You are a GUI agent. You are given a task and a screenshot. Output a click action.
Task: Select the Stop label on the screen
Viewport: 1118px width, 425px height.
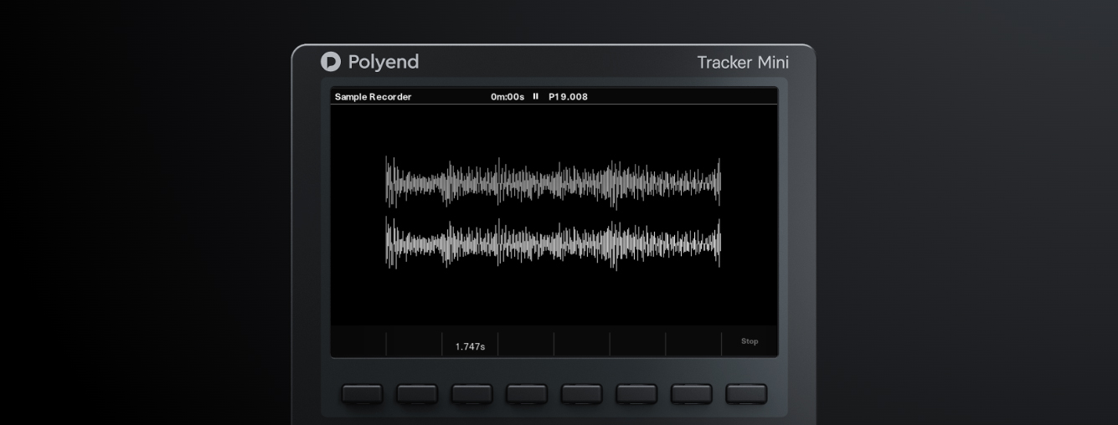(750, 341)
